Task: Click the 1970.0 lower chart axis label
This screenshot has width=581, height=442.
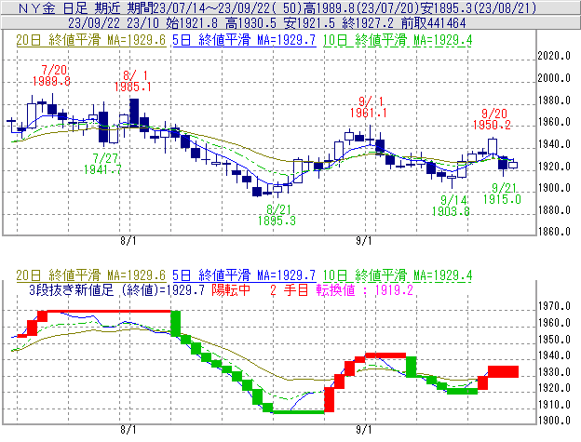Action: click(x=554, y=306)
